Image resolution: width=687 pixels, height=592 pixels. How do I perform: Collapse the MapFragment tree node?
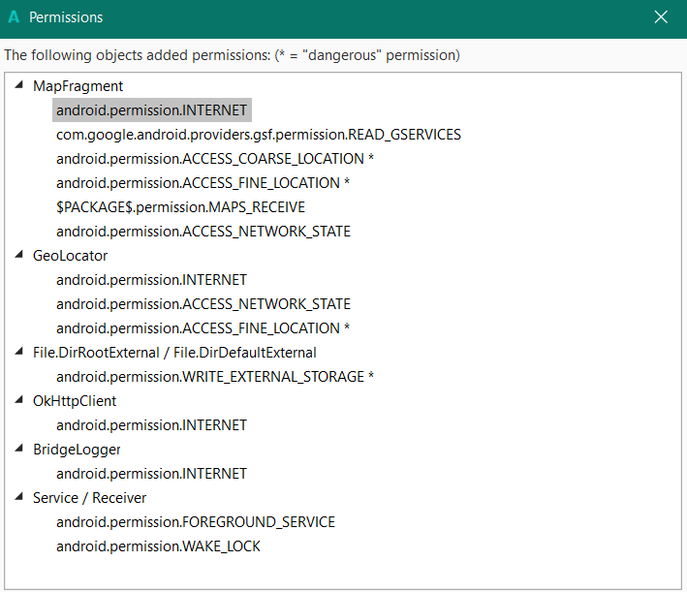(20, 85)
